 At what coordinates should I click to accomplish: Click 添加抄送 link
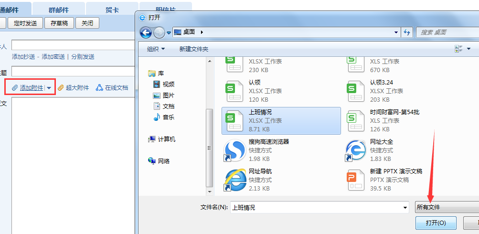click(23, 56)
